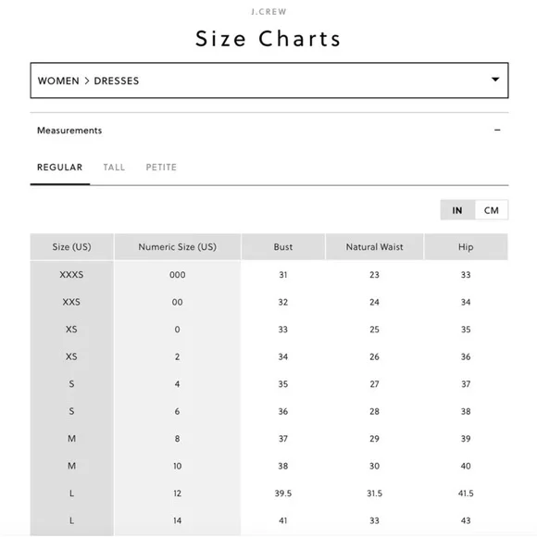Click the Size Charts heading
The height and width of the screenshot is (537, 537).
268,38
